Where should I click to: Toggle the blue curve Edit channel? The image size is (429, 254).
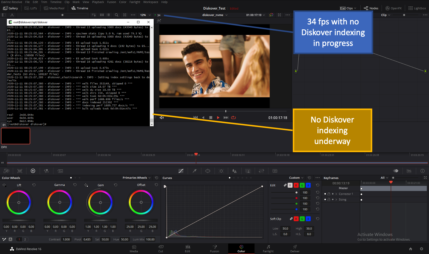click(x=308, y=185)
